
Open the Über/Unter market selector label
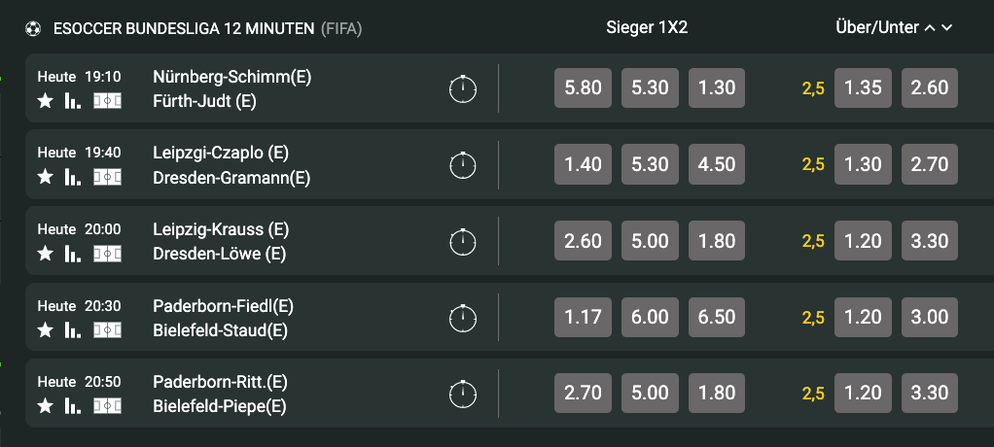(877, 27)
